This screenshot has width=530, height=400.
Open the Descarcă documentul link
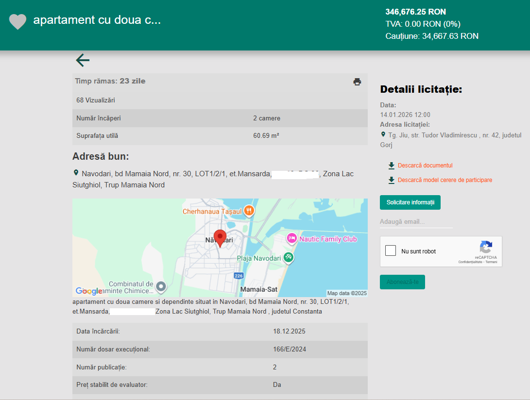click(x=425, y=166)
